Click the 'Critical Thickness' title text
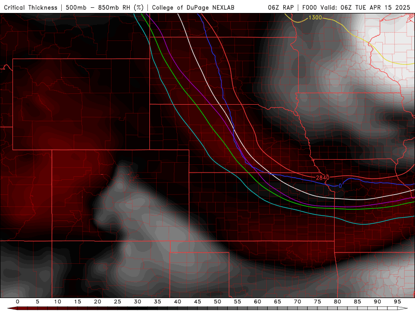The width and height of the screenshot is (415, 311). click(31, 7)
